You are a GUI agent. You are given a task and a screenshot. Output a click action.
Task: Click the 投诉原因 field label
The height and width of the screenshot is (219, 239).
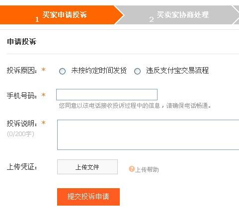click(x=22, y=71)
